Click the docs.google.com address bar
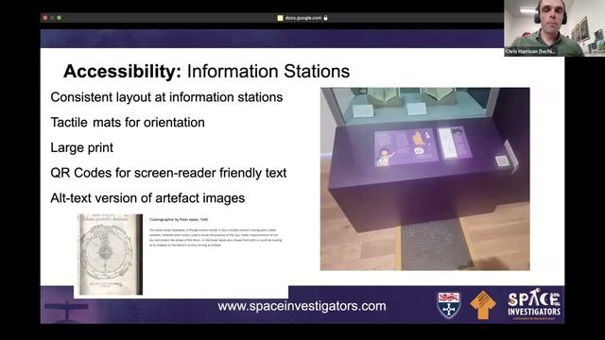605x340 pixels. click(x=302, y=18)
